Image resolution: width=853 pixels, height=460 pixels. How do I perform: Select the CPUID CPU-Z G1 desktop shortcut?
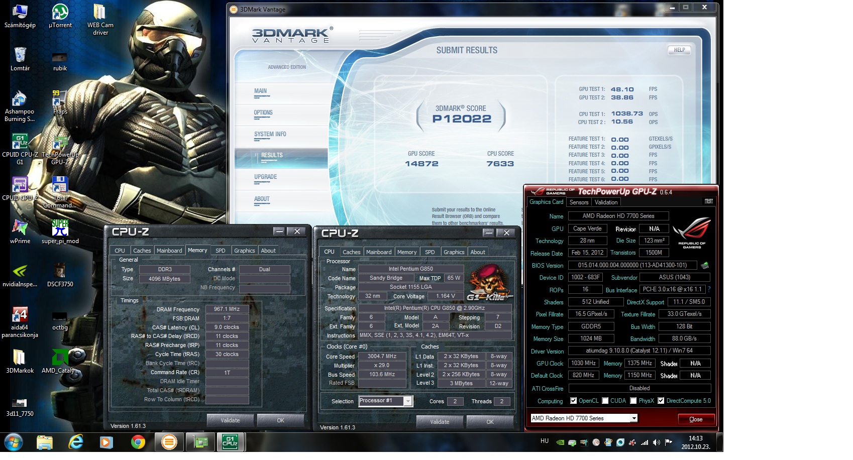pos(20,149)
